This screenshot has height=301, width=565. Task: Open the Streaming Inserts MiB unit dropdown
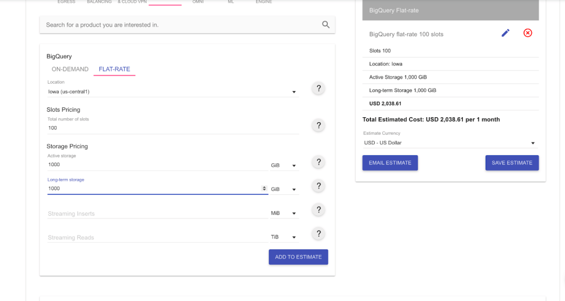[284, 213]
